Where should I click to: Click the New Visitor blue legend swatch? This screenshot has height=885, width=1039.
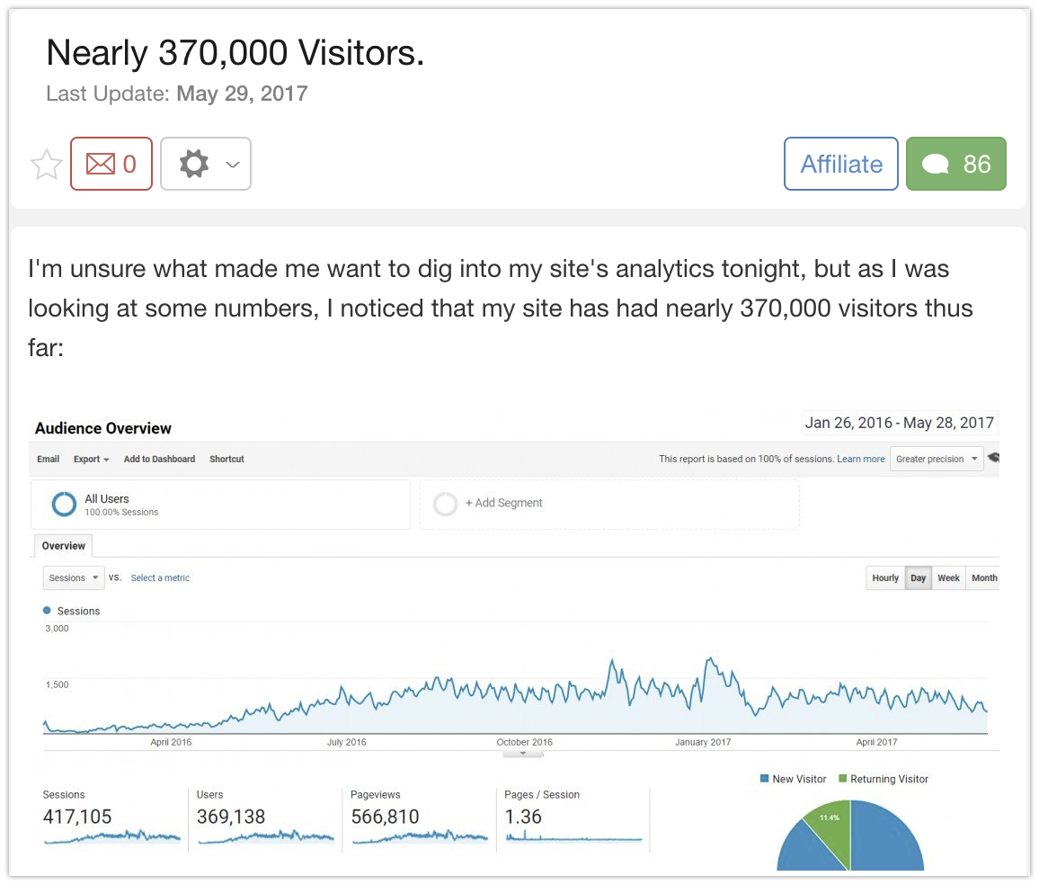(765, 779)
